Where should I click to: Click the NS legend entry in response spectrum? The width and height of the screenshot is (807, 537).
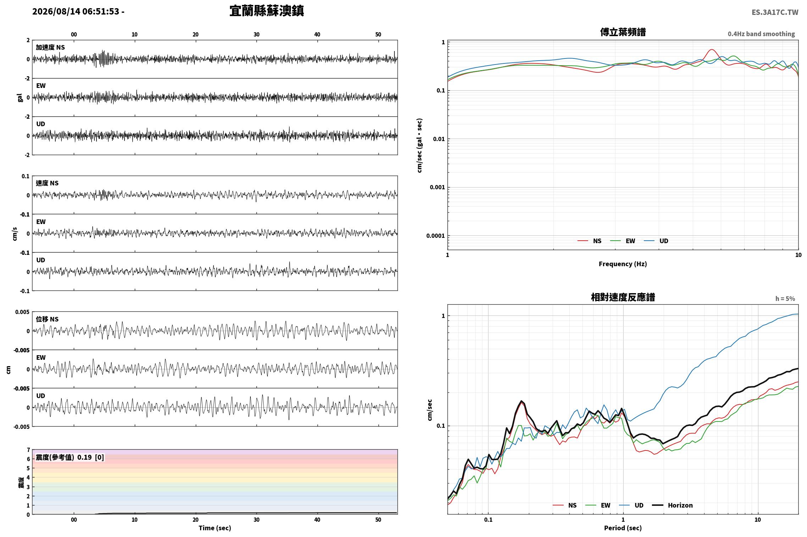565,505
